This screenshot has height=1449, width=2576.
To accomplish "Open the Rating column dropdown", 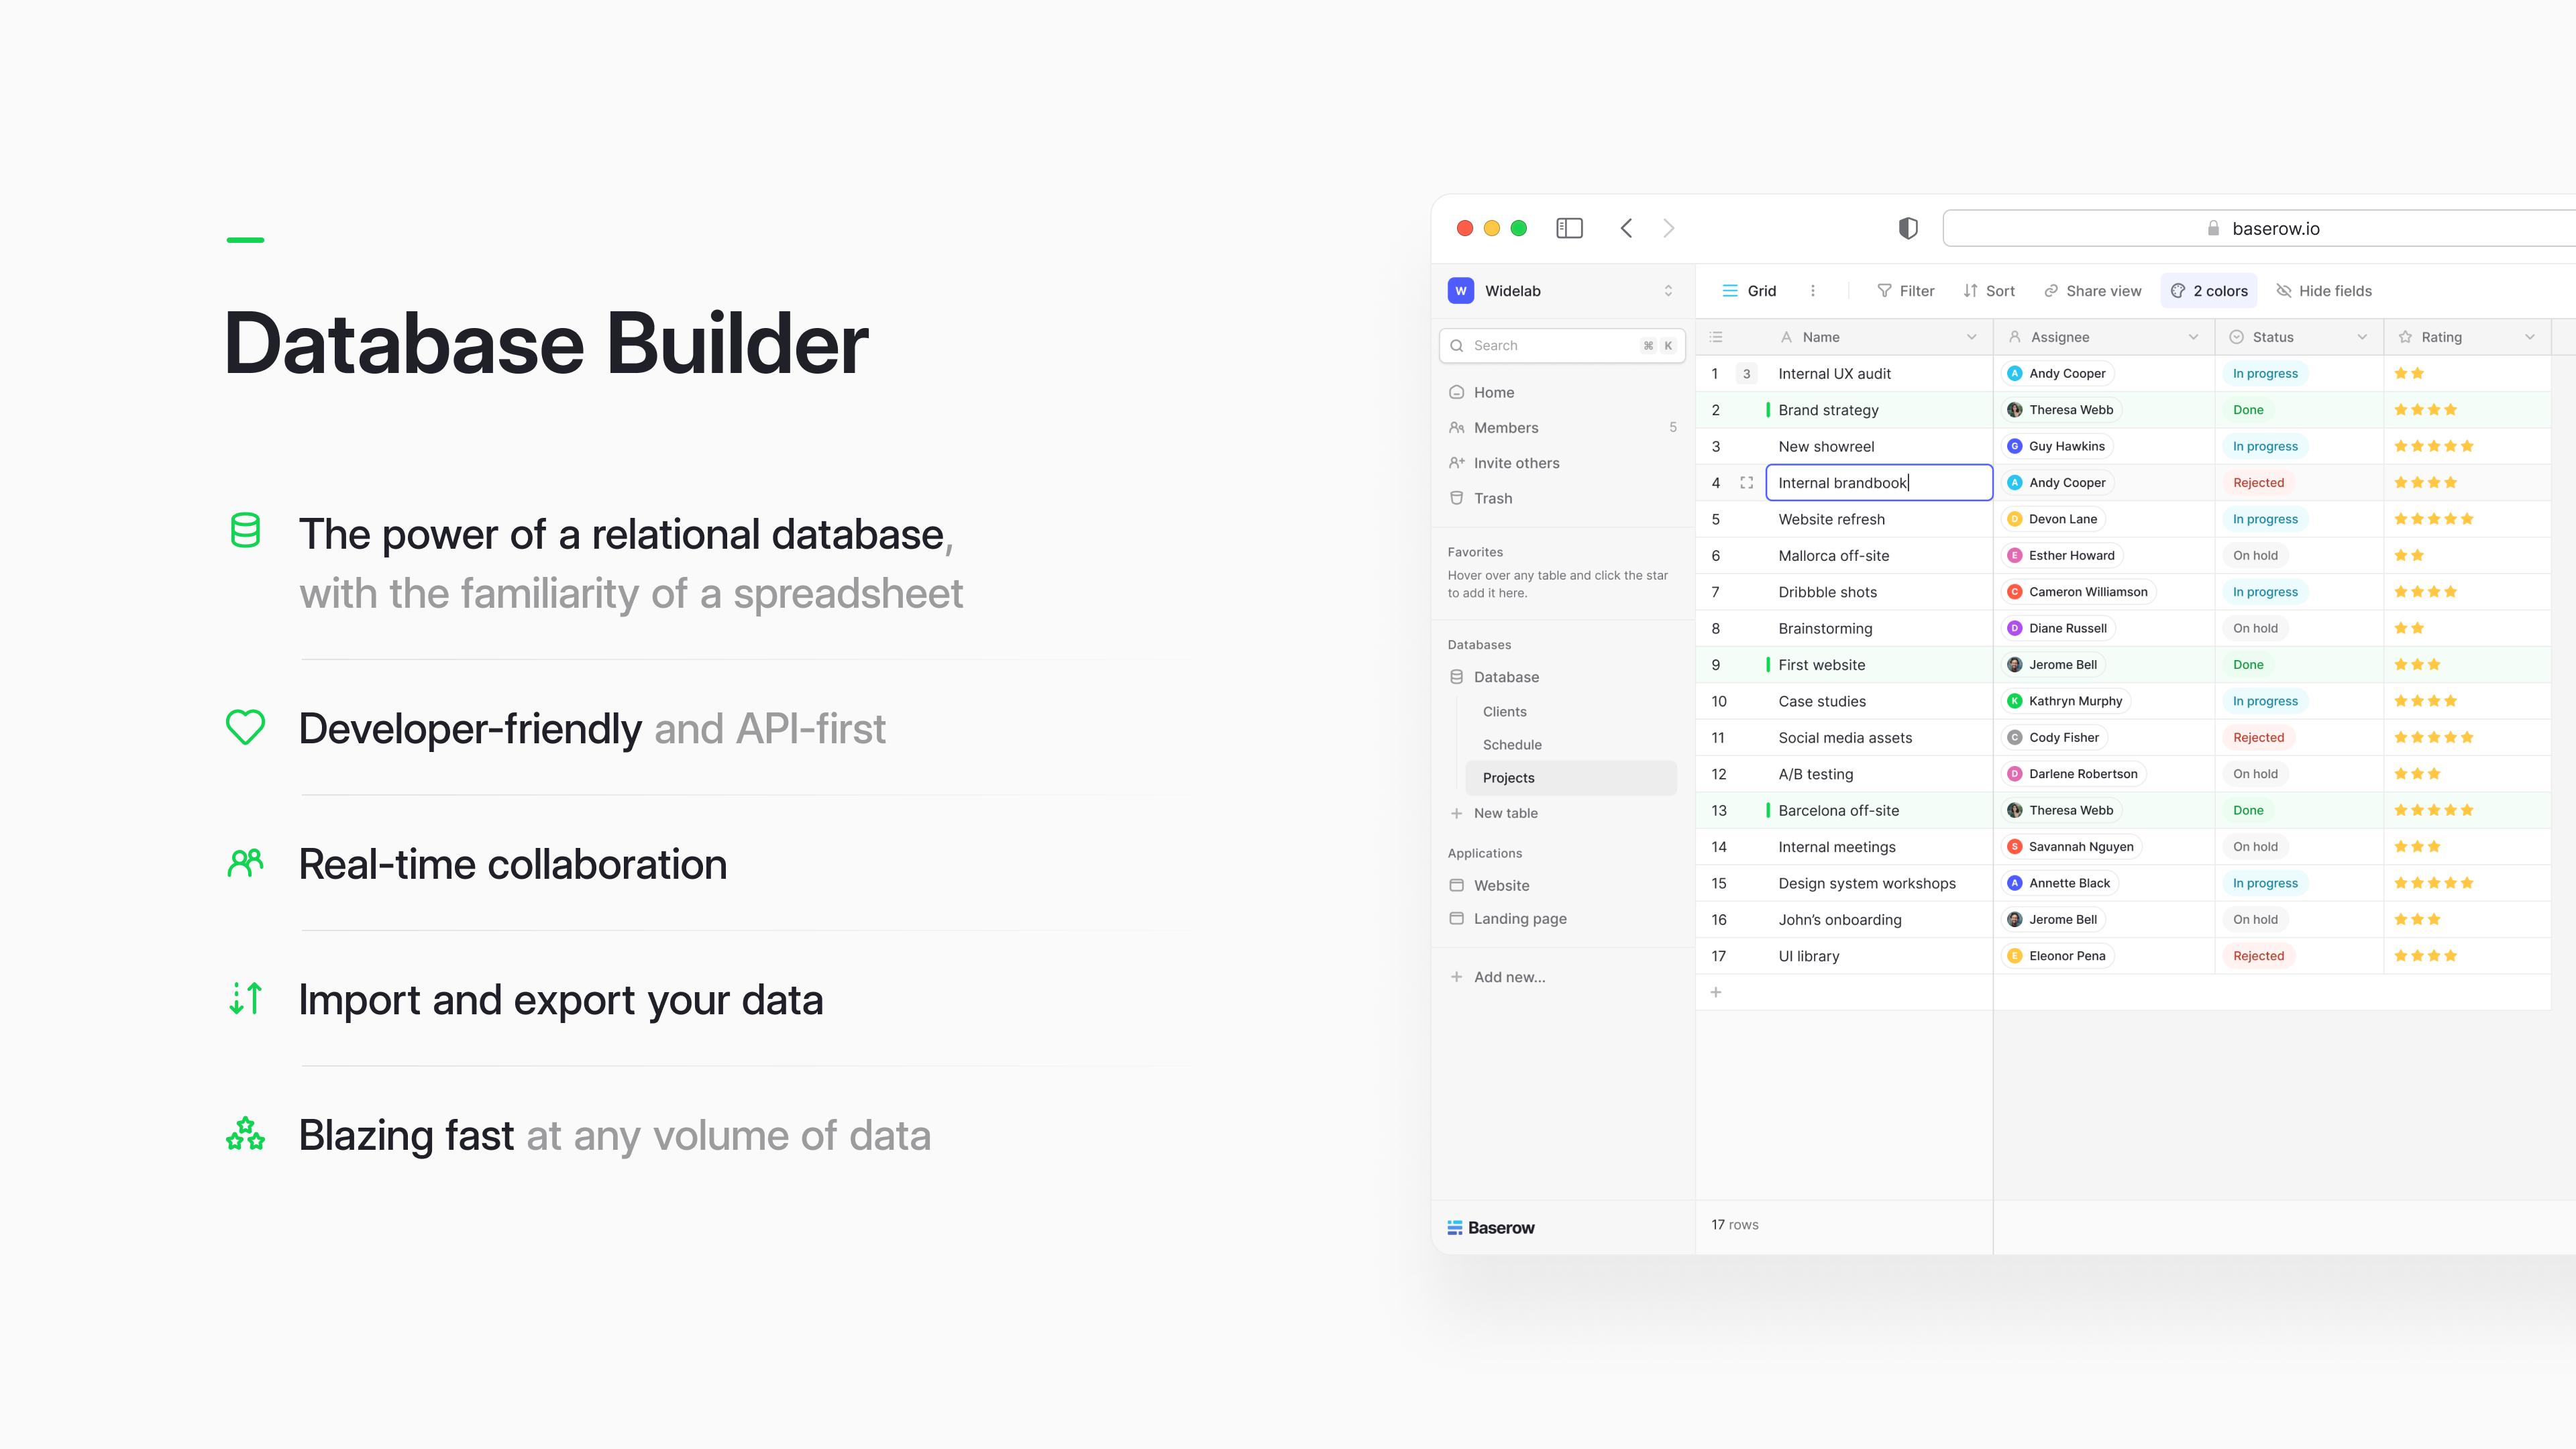I will (x=2530, y=337).
